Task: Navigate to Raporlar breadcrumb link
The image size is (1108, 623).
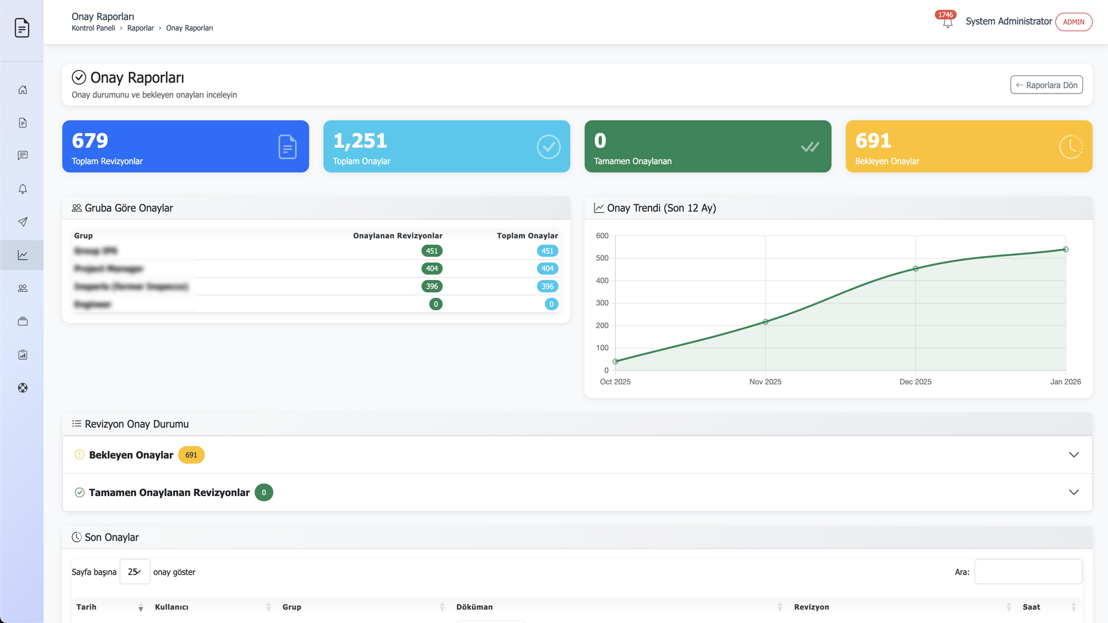Action: tap(140, 28)
